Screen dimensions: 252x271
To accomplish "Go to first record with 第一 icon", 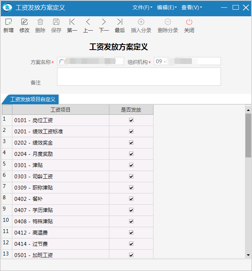I will click(72, 22).
